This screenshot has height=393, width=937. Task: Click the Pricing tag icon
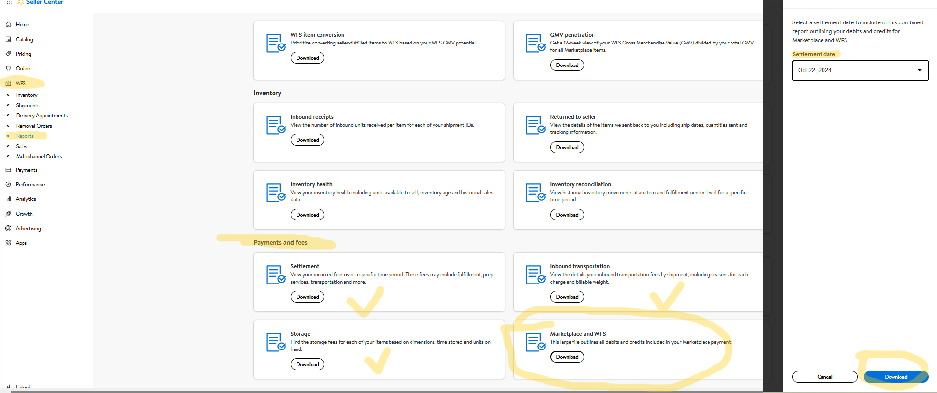pos(8,54)
